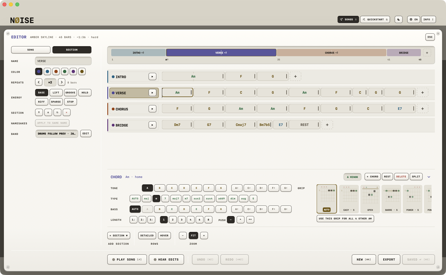The image size is (446, 275).
Task: Toggle dark mode moon icon
Action: 399,19
